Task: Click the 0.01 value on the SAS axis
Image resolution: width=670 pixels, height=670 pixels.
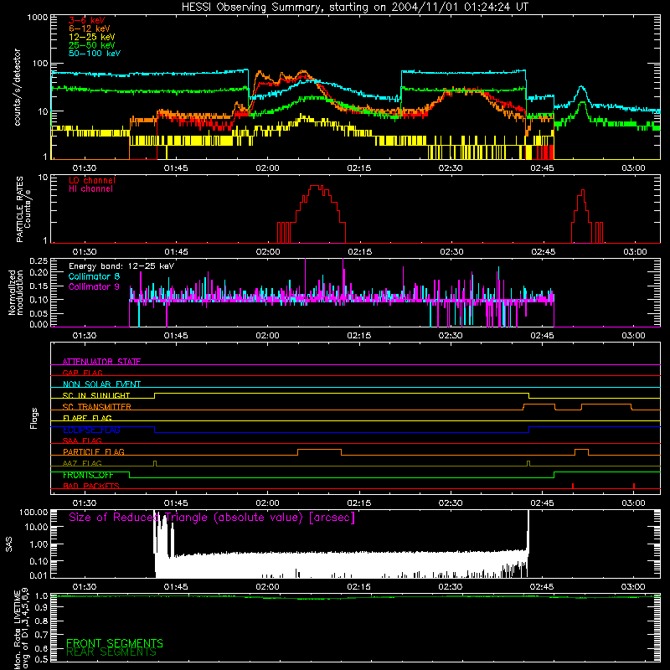Action: (x=39, y=575)
